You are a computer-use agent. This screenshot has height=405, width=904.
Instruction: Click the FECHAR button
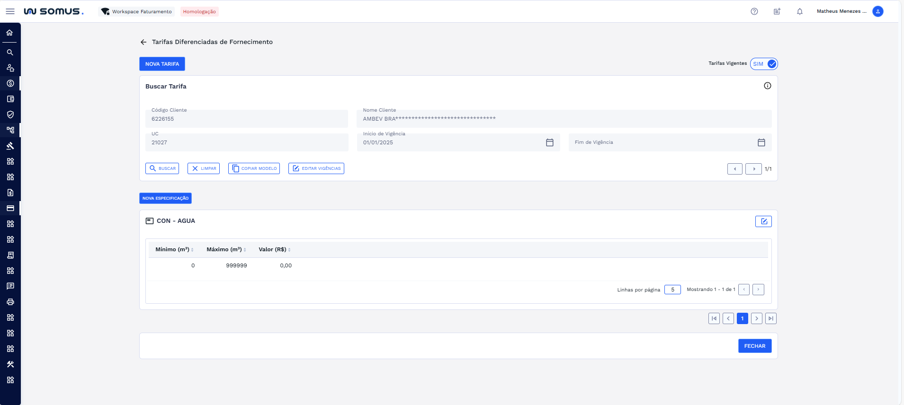point(755,346)
